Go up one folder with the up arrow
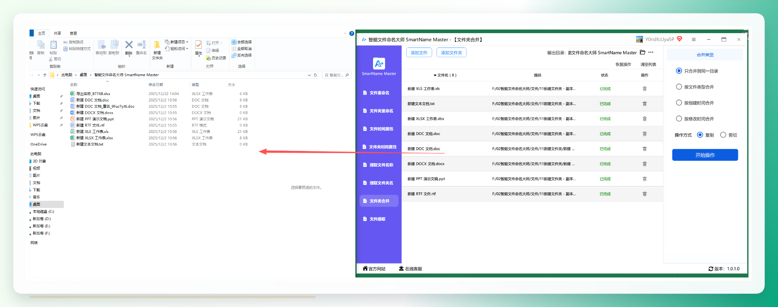Screen dimensions: 778x307 tap(45, 75)
